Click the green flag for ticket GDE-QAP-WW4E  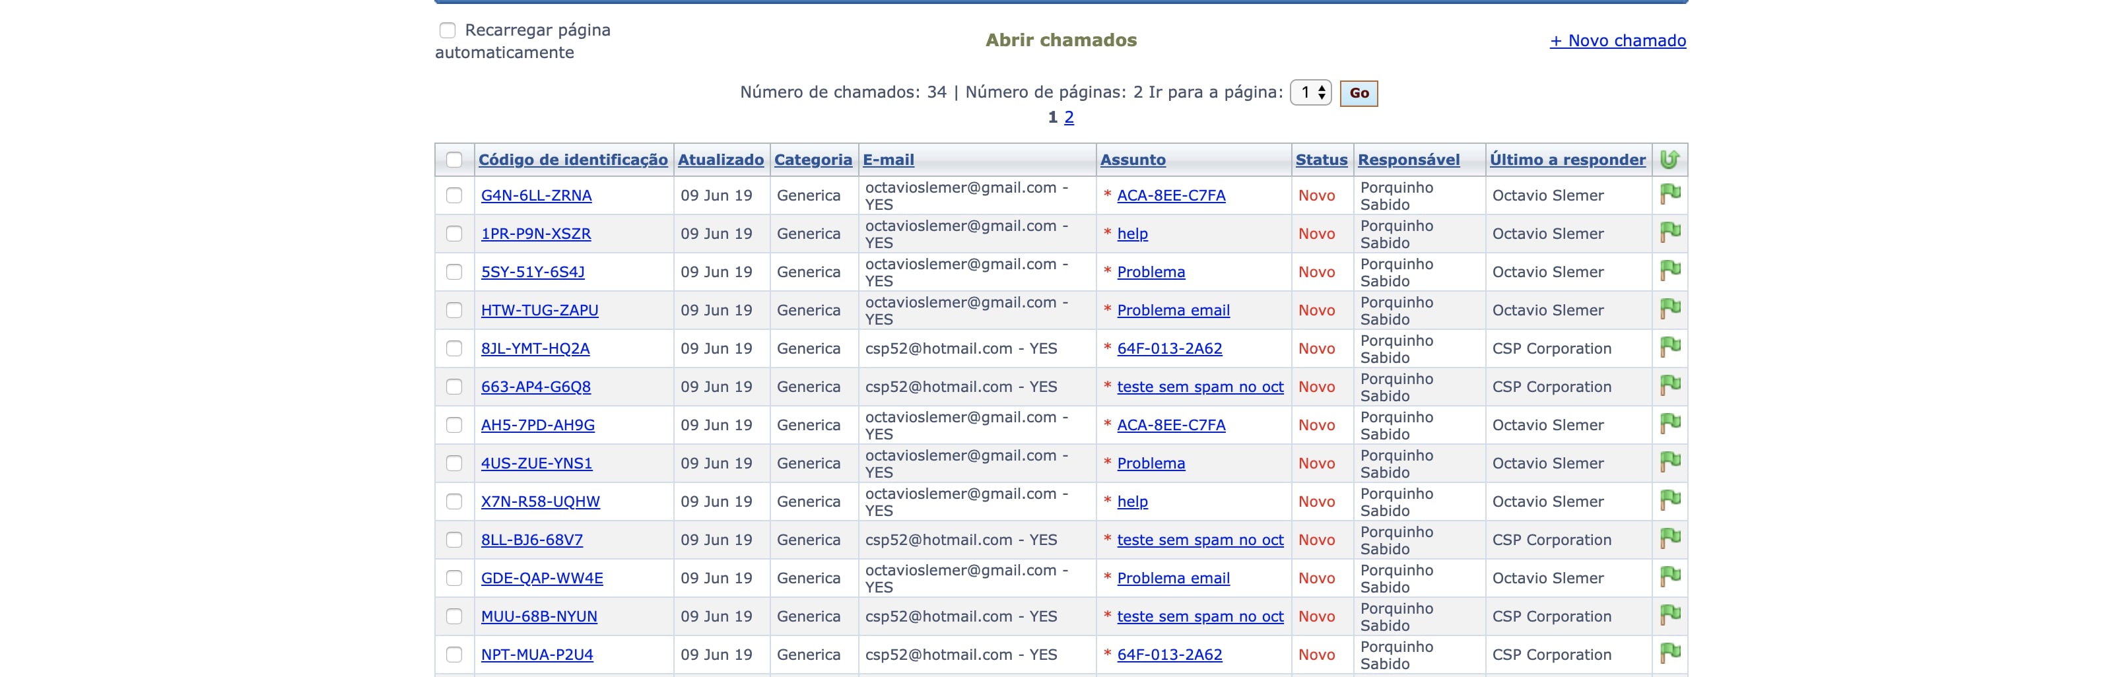pos(1670,577)
